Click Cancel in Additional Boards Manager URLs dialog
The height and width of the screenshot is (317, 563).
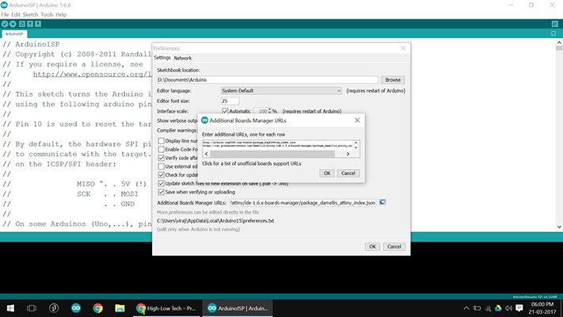tap(348, 174)
